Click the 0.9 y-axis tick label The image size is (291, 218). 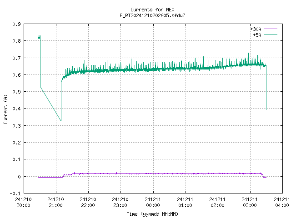16,24
